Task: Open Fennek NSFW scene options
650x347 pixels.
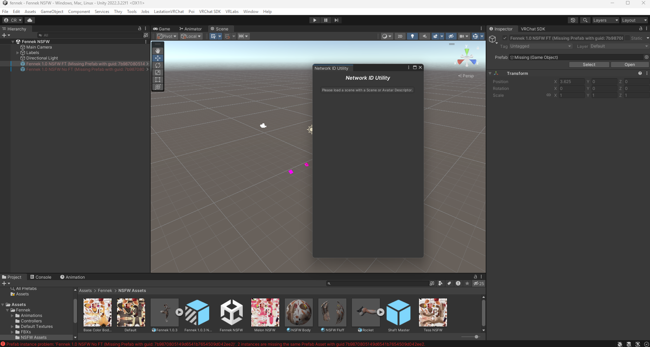Action: (146, 42)
